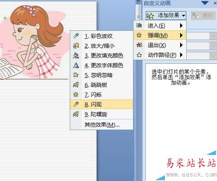Open the 退出(X) submenu

click(x=160, y=45)
